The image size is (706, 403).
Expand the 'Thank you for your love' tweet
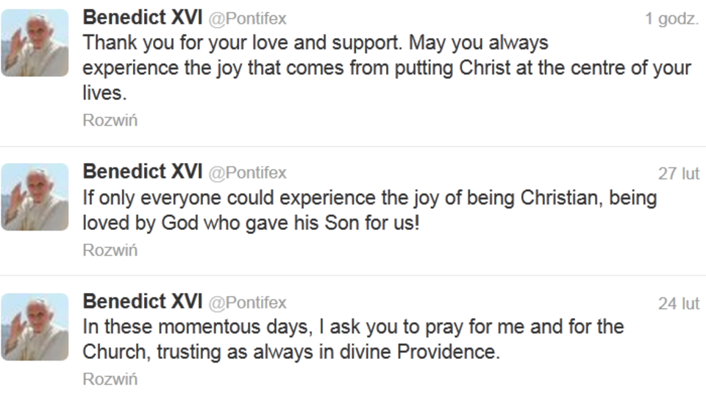coord(110,120)
